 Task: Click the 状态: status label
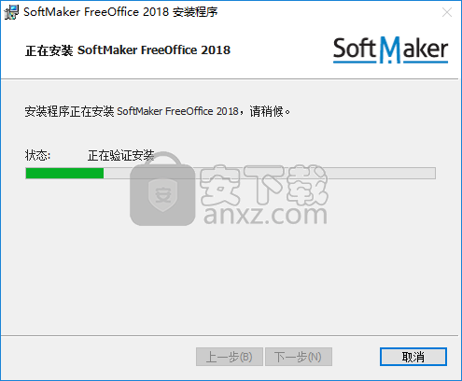[x=37, y=155]
